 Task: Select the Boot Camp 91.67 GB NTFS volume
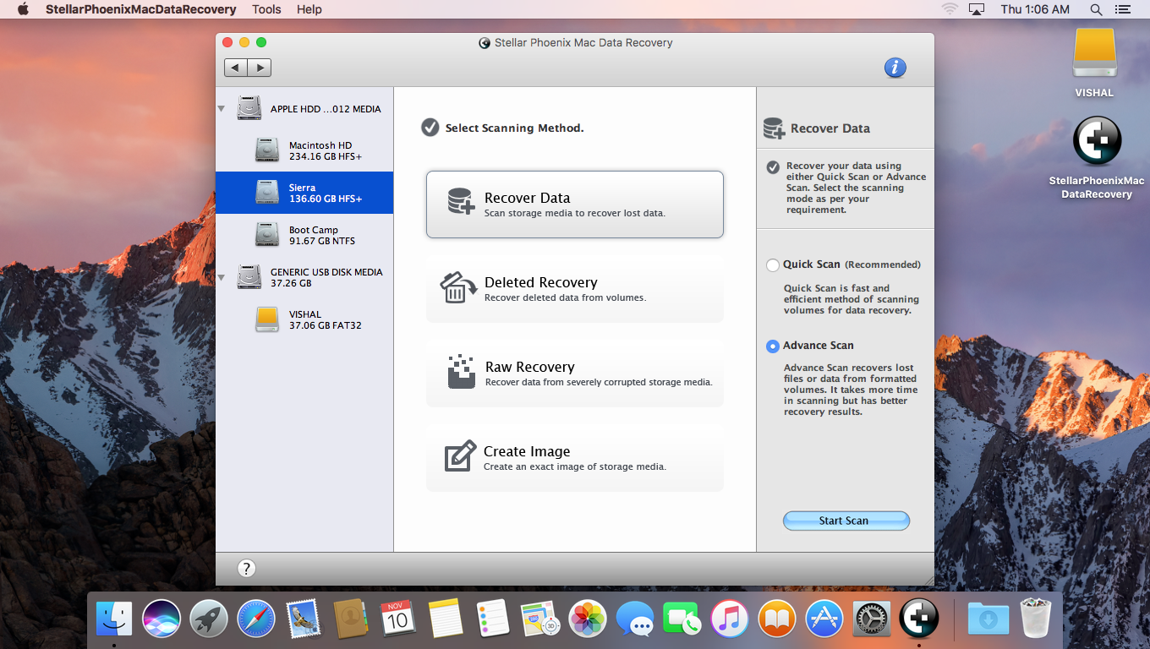click(304, 235)
